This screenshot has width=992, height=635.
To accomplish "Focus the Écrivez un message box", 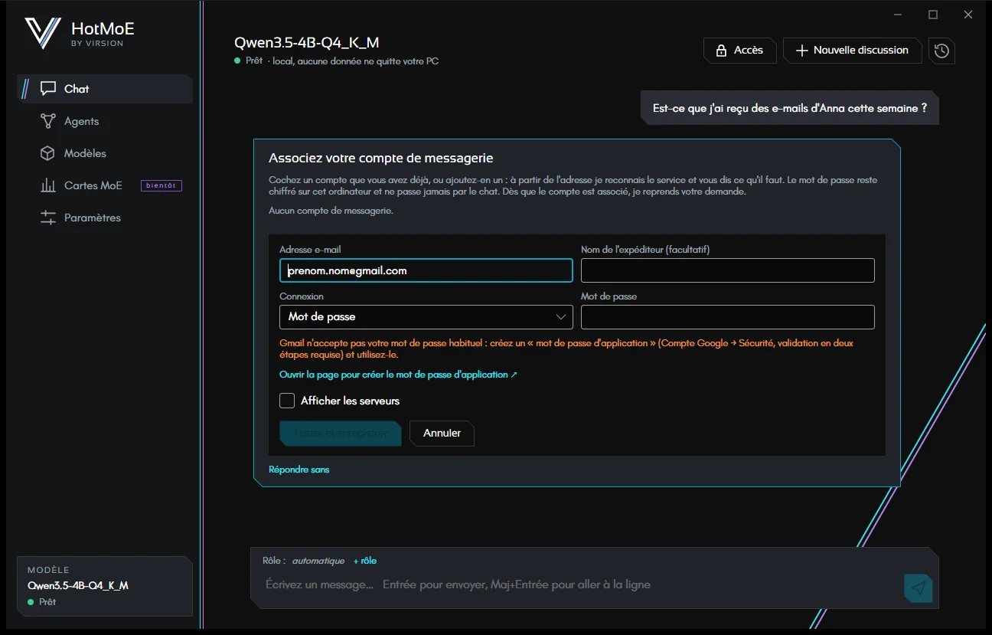I will (x=582, y=584).
